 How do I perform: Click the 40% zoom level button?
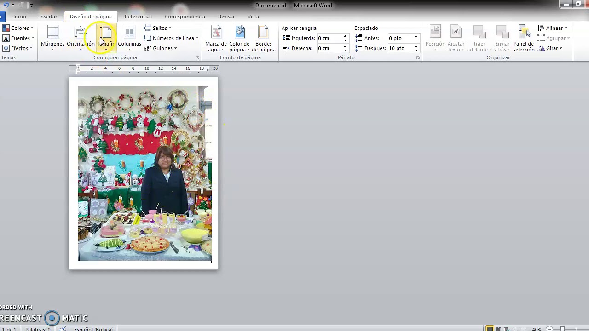tap(537, 329)
